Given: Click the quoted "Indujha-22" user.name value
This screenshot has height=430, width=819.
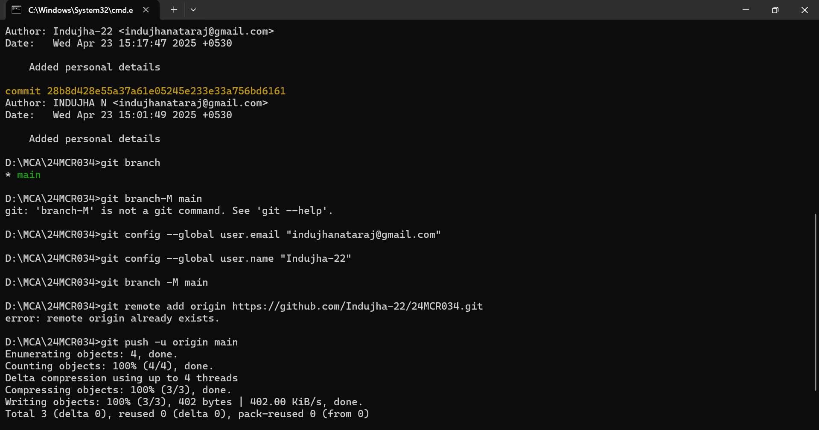Looking at the screenshot, I should 315,258.
